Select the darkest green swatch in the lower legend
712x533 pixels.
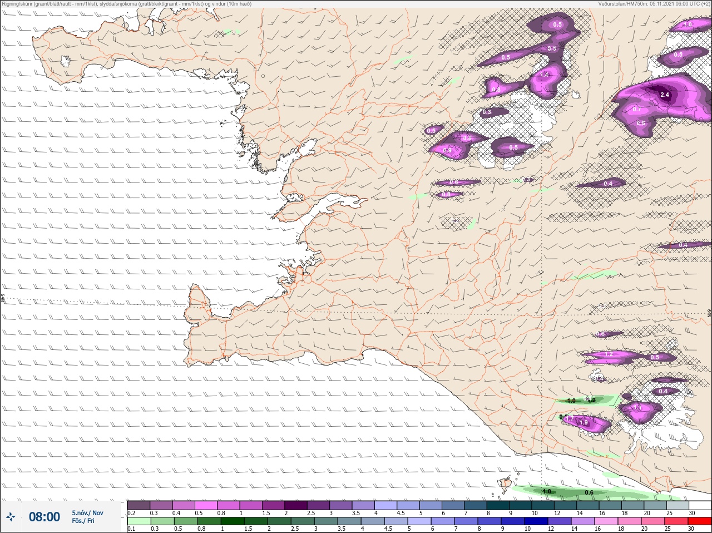(233, 521)
